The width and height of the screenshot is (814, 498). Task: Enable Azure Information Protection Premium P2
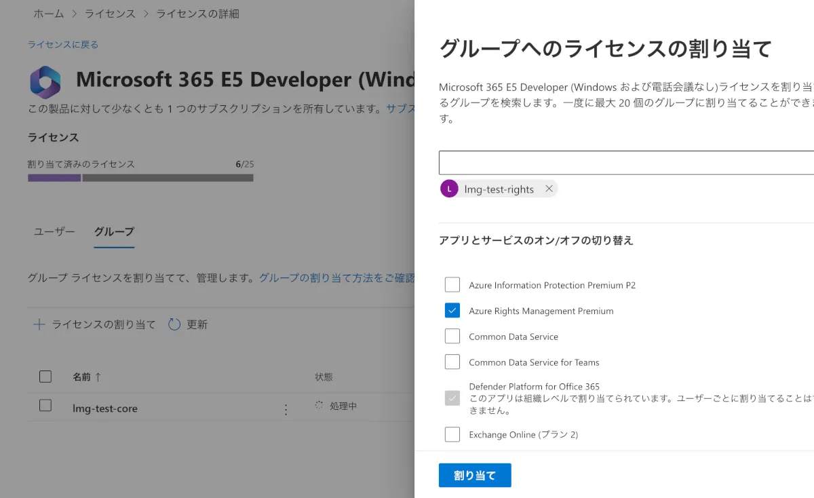[452, 285]
